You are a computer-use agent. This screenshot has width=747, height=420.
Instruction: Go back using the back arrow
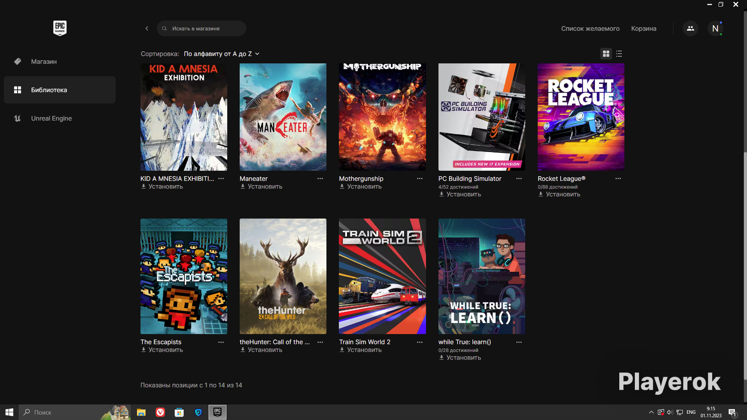[x=147, y=29]
